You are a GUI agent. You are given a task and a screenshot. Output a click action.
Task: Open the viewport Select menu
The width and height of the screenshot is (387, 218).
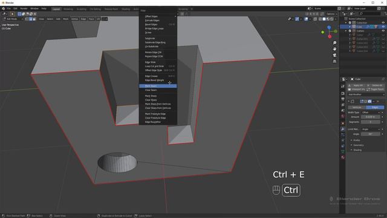50,19
